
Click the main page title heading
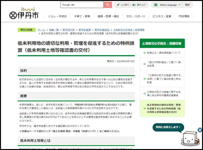[x=76, y=47]
